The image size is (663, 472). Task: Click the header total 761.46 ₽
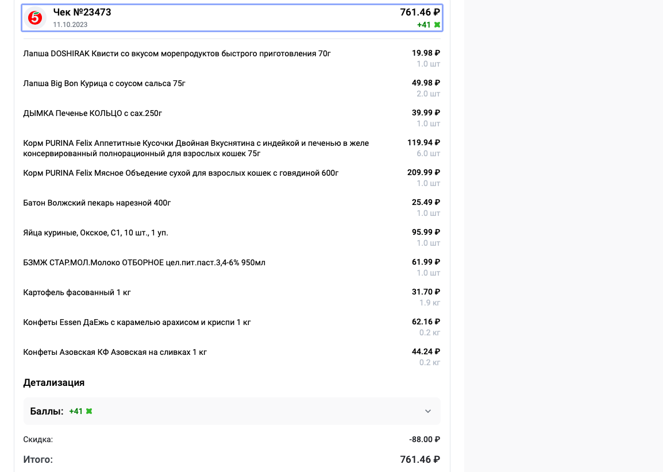click(420, 12)
